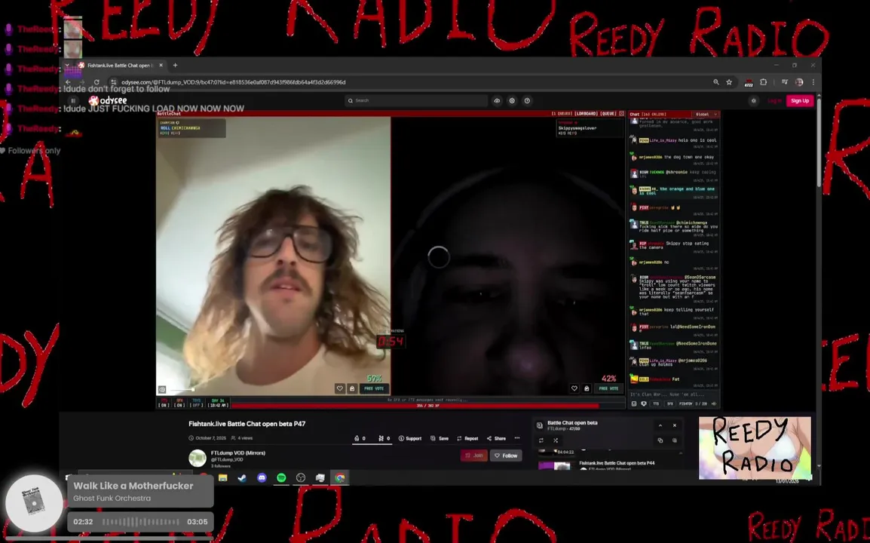Open File Explorer from the taskbar
870x543 pixels.
[x=223, y=478]
